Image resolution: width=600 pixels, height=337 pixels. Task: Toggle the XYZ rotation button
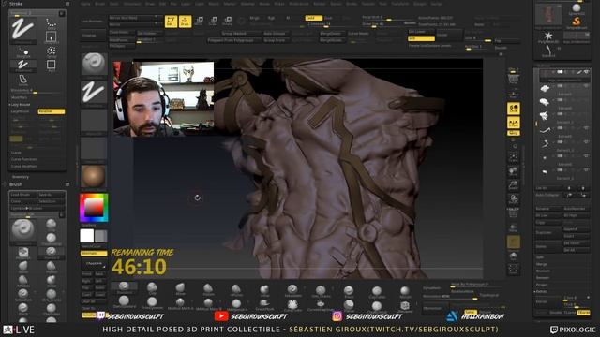coord(513,133)
